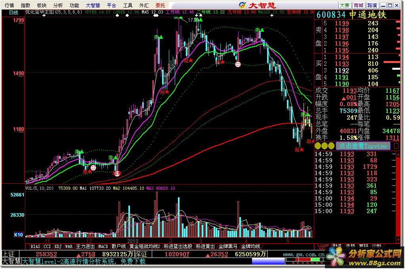Click the 日线 period label
405x269 pixels.
[13, 12]
